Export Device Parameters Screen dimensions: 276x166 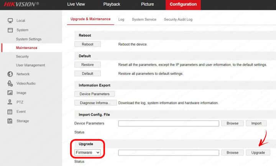(x=94, y=94)
